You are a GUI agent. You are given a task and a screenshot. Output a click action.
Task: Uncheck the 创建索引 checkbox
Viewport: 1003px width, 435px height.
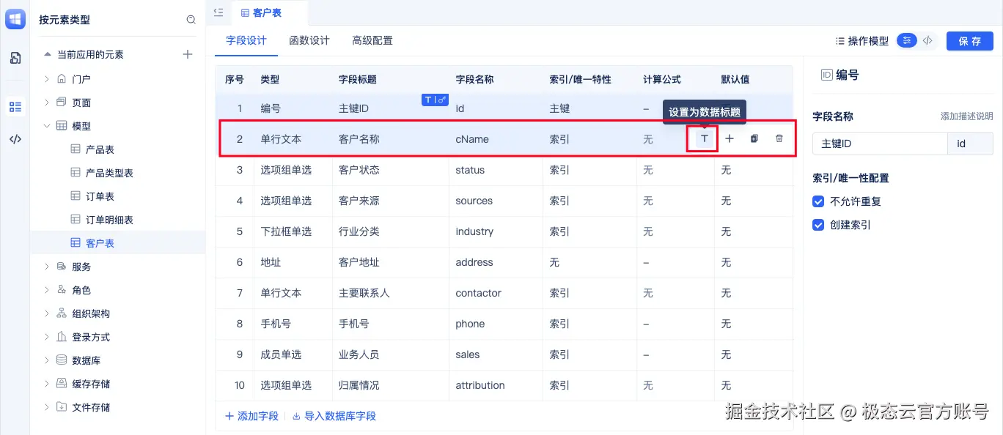(819, 225)
